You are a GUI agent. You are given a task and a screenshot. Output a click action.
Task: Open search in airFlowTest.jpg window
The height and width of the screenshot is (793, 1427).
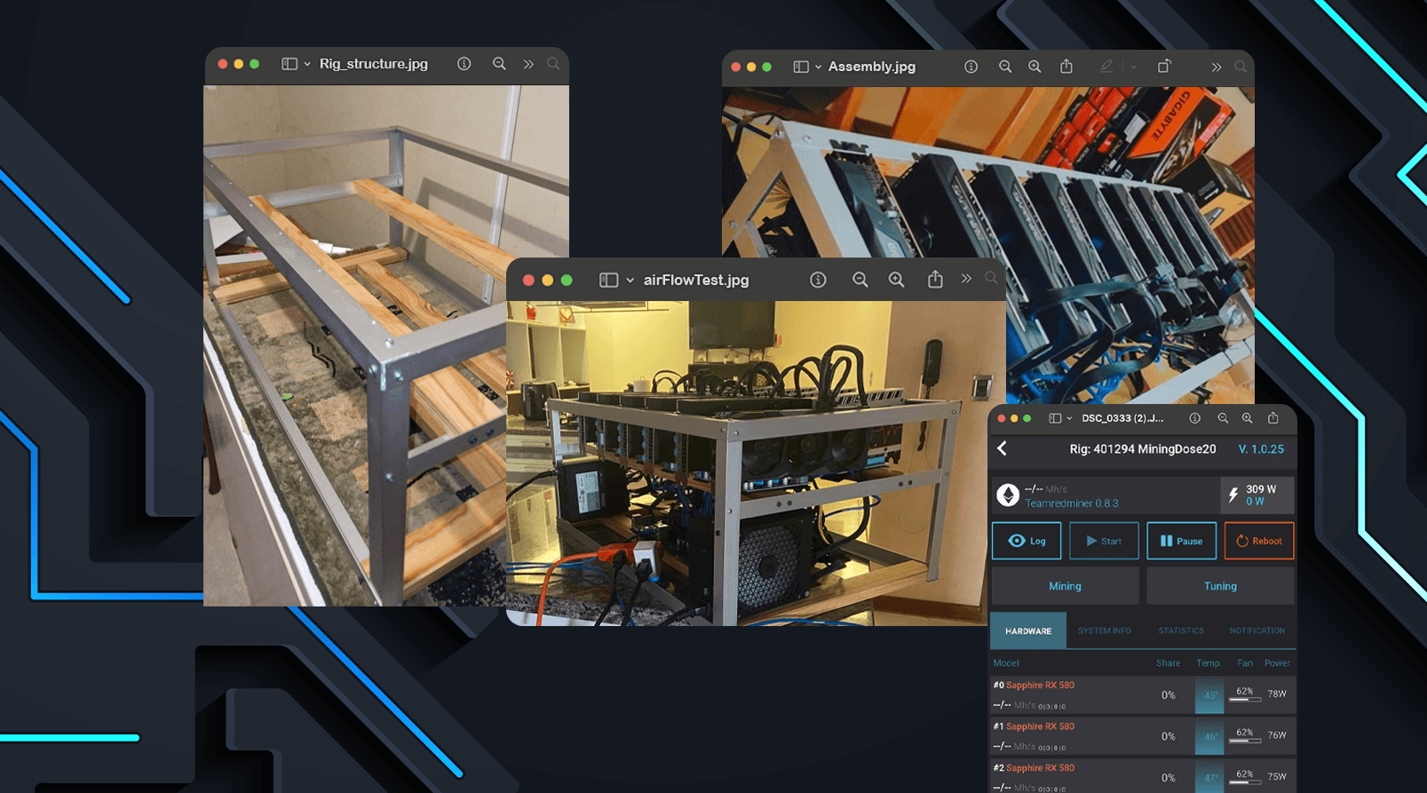pos(991,279)
